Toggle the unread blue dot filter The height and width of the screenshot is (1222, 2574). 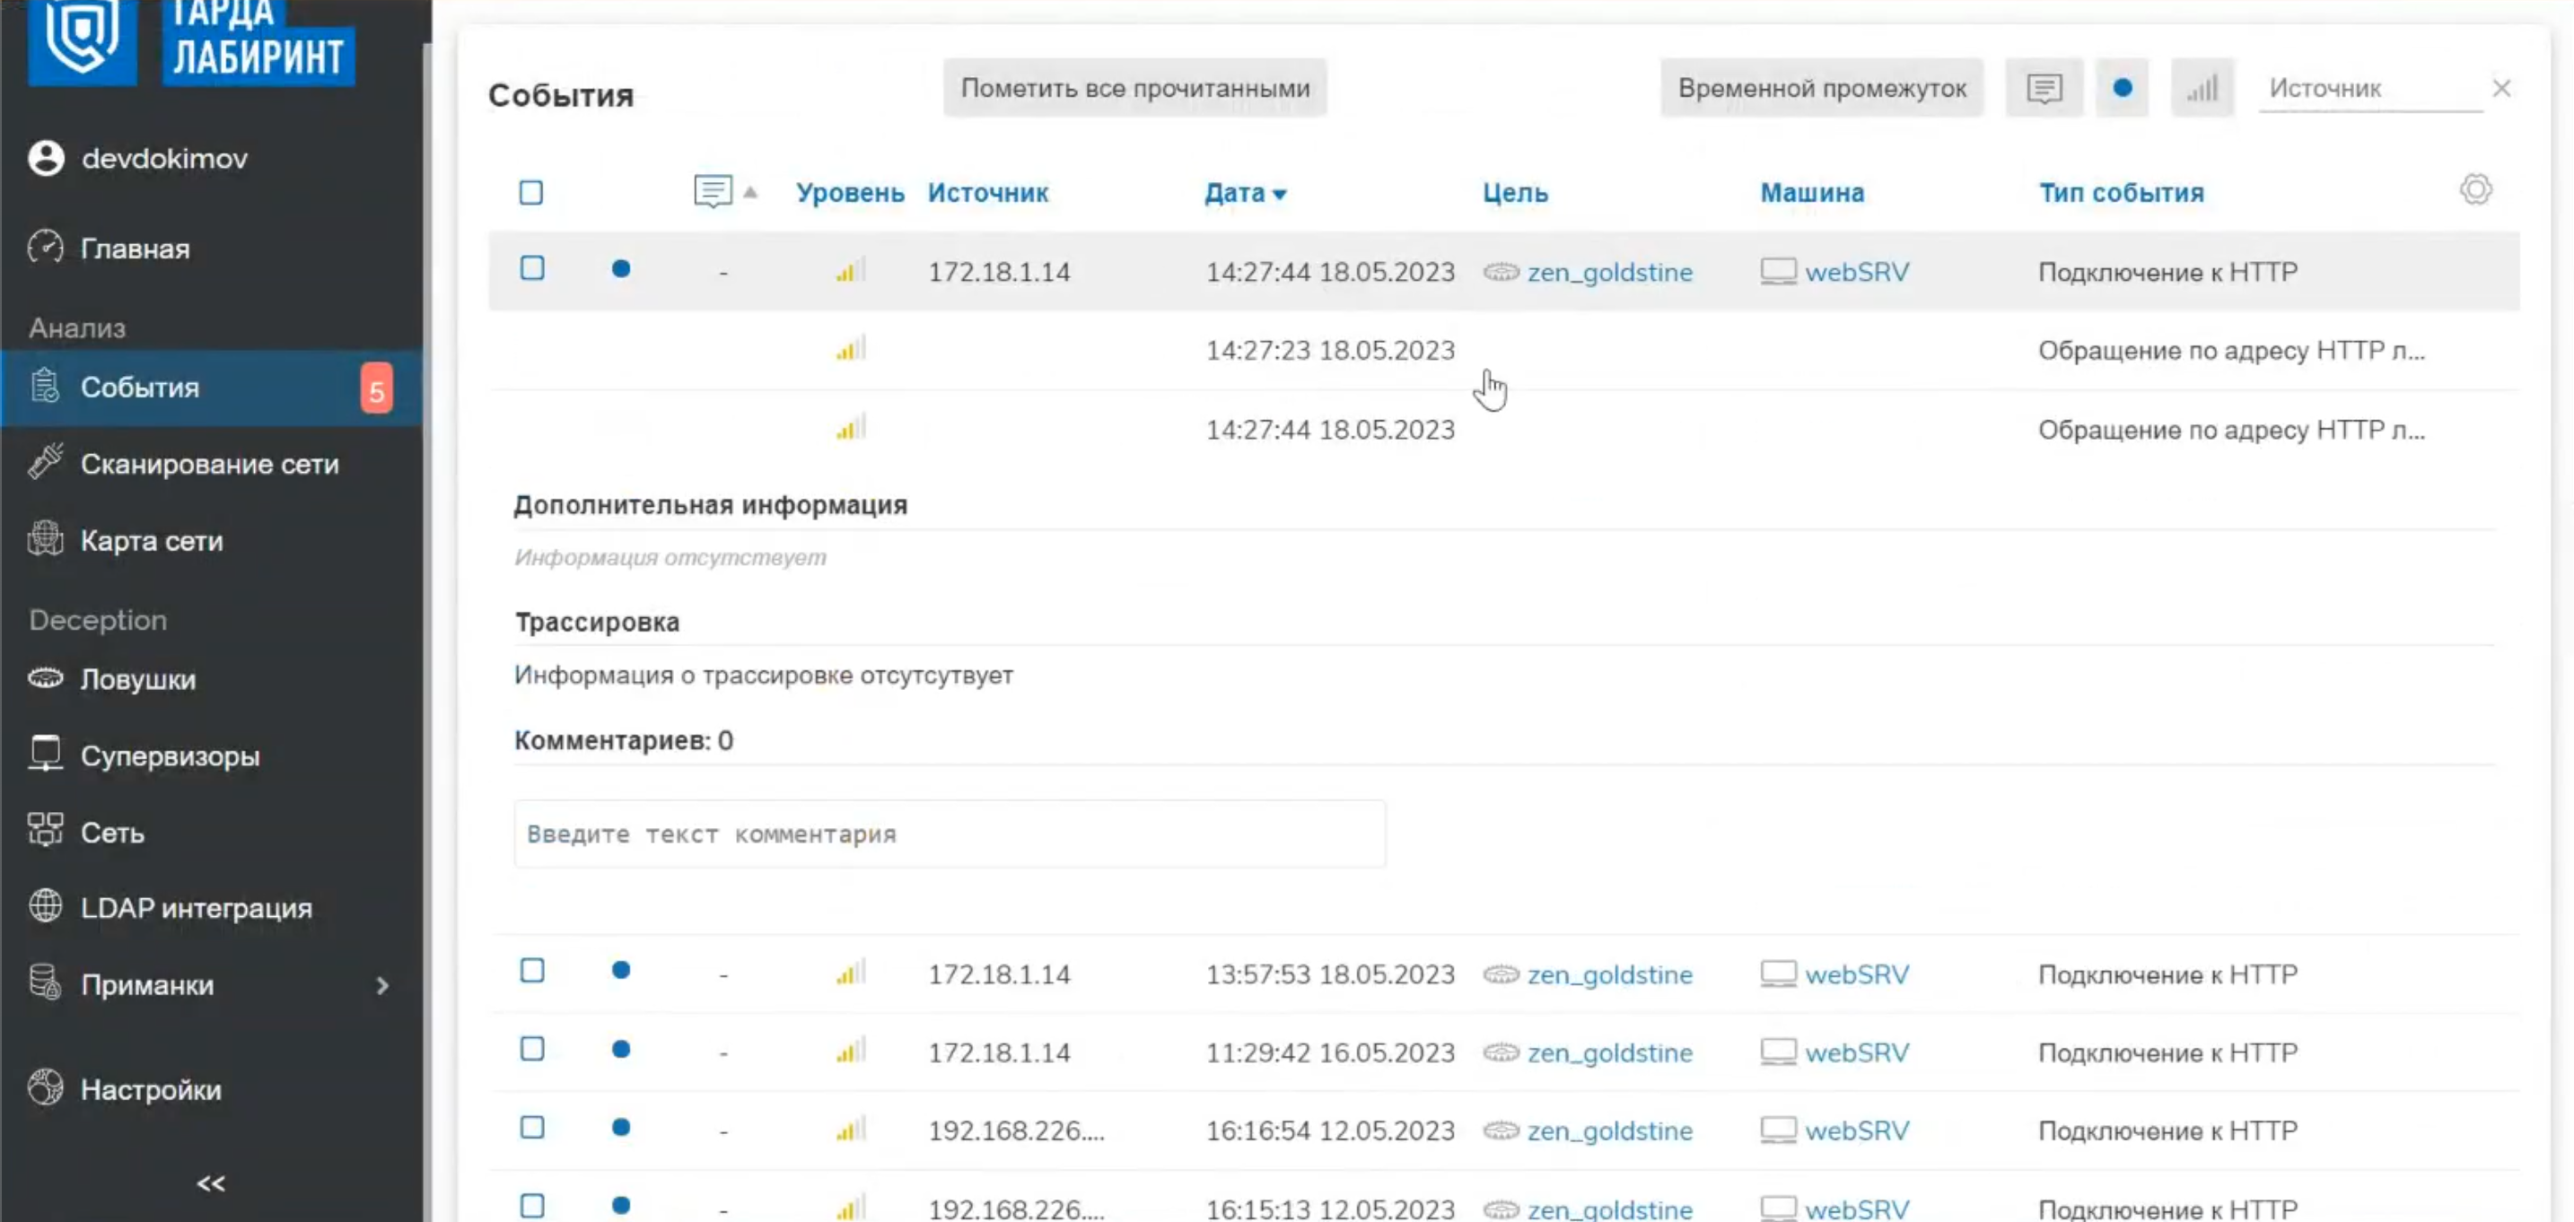click(2123, 88)
